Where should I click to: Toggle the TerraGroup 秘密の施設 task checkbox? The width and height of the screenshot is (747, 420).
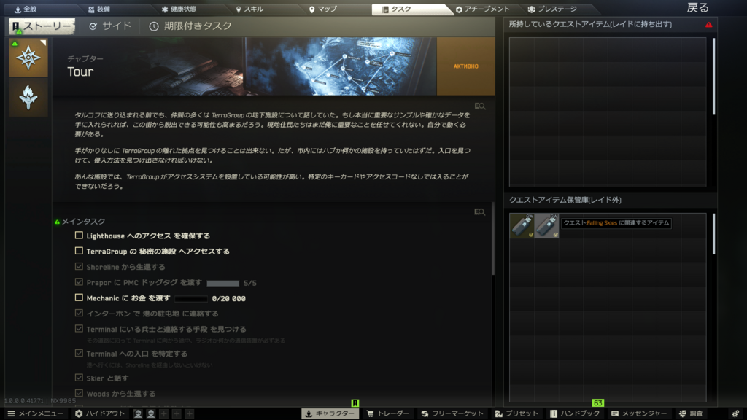click(79, 251)
